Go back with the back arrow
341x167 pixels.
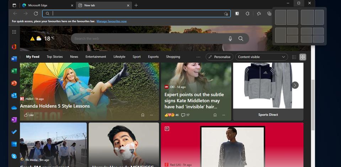[x=15, y=14]
